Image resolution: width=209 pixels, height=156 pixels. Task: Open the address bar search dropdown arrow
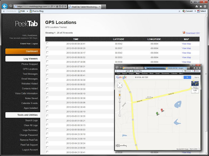[54, 7]
